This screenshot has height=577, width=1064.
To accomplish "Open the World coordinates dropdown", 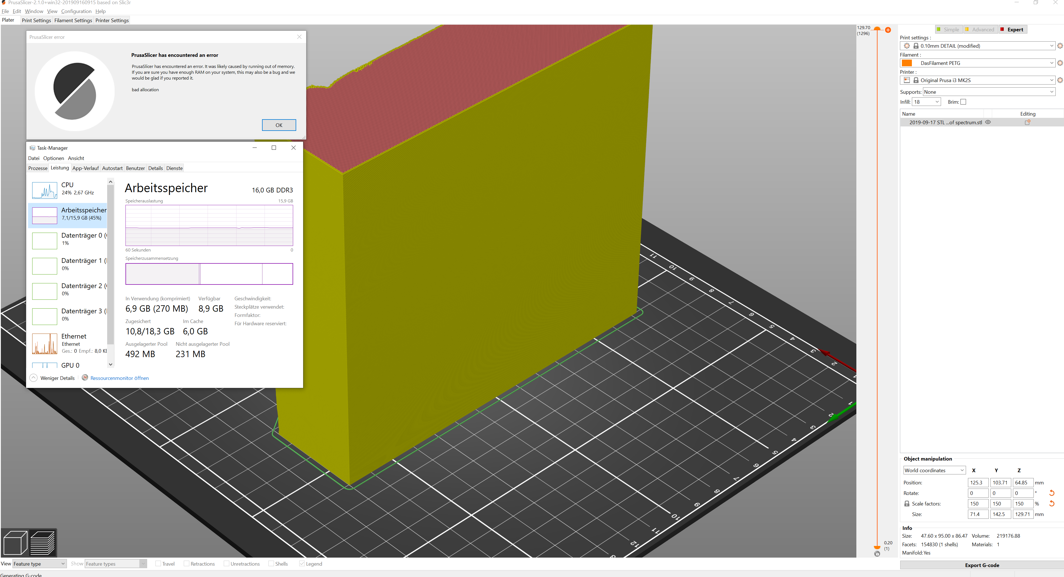I will point(934,470).
